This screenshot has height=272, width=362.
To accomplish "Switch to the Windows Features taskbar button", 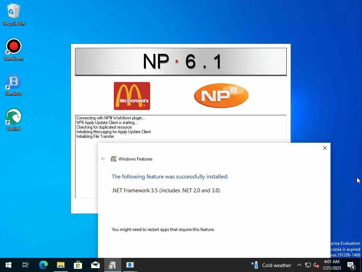I will (113, 265).
